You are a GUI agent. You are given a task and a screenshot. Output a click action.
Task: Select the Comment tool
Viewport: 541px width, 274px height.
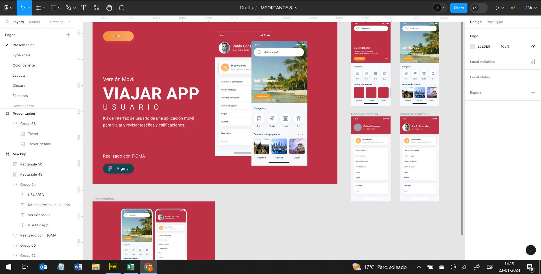121,8
